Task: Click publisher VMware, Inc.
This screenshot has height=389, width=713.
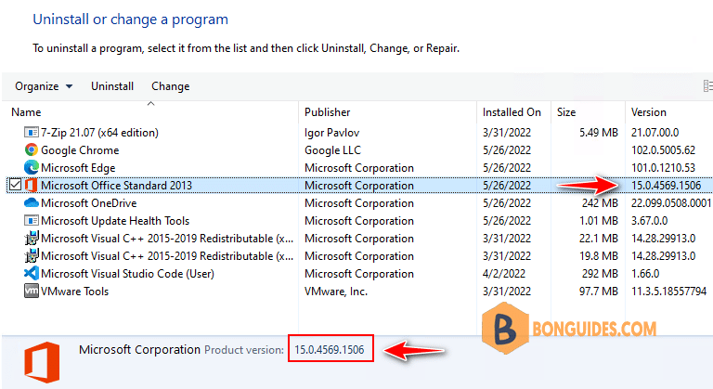Action: (x=335, y=292)
